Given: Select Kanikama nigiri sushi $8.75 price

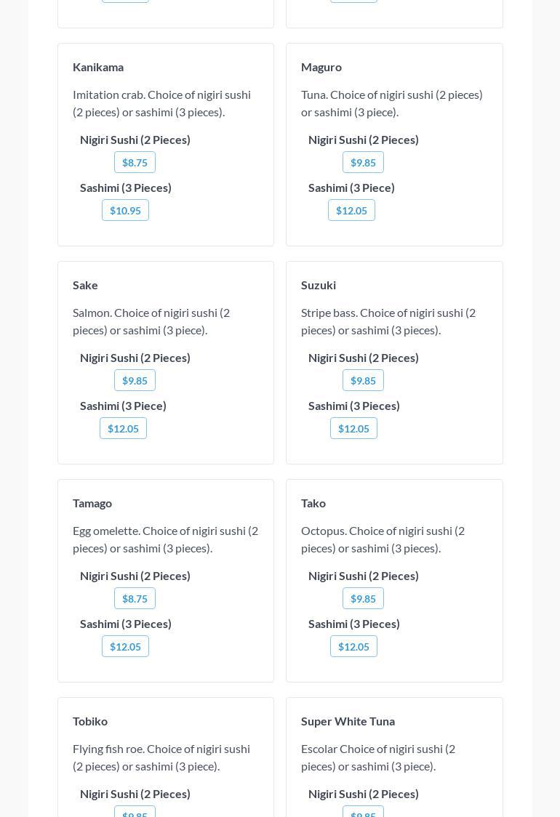Looking at the screenshot, I should click(135, 162).
